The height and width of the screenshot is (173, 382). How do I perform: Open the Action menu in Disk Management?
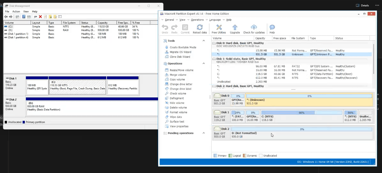pyautogui.click(x=16, y=11)
